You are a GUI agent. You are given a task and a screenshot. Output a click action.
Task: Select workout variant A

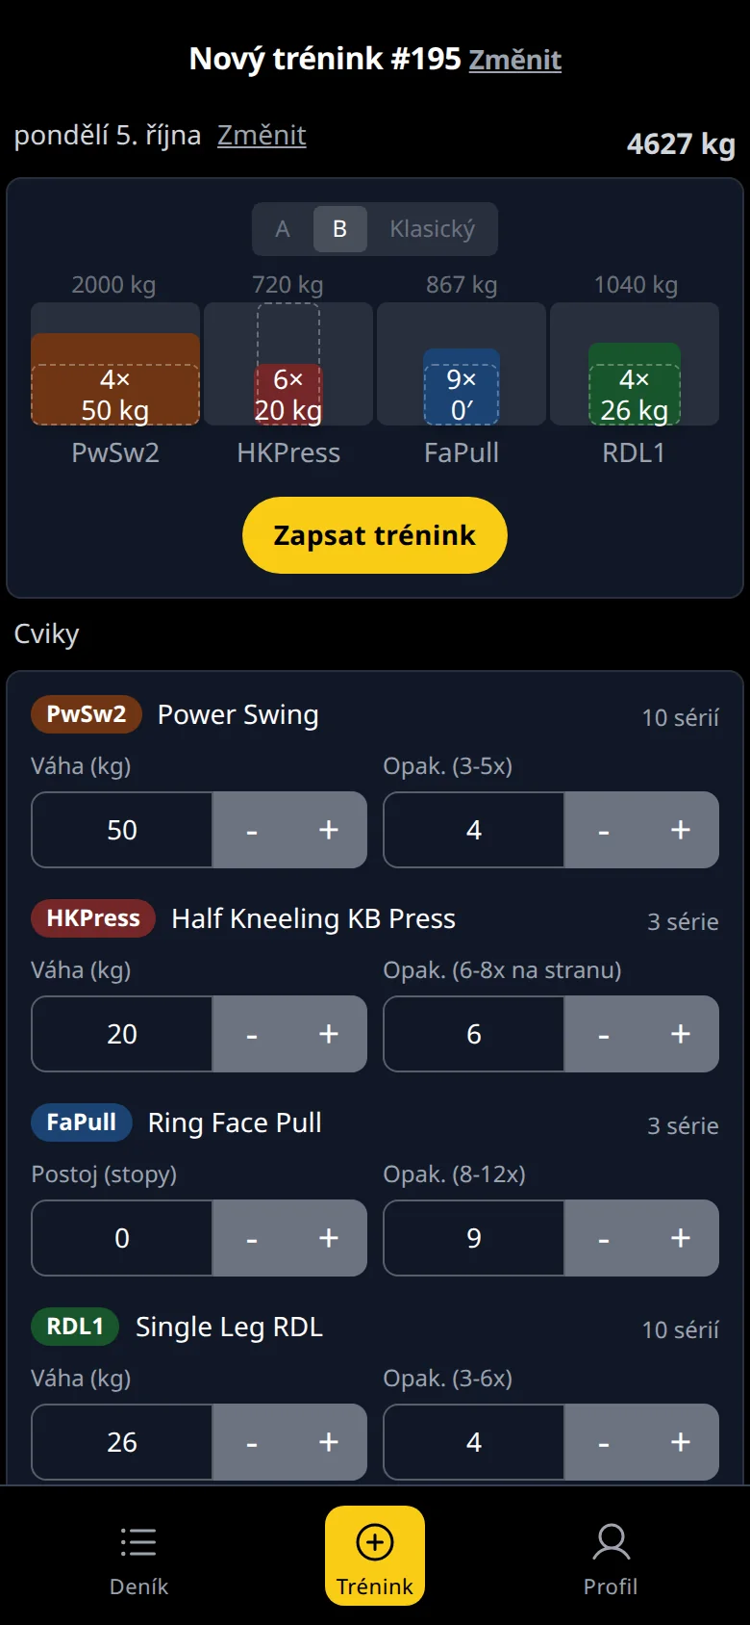click(x=283, y=229)
